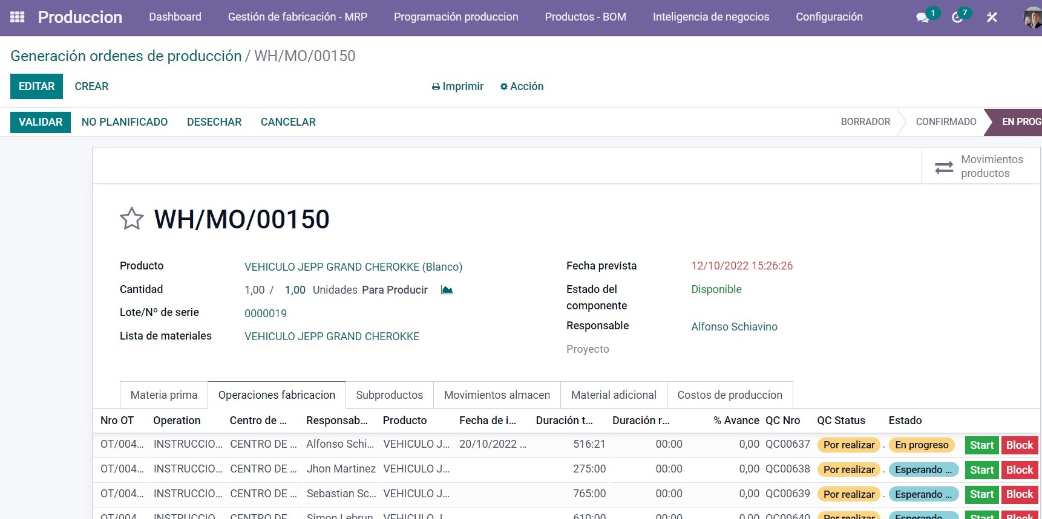Viewport: 1042px width, 519px height.
Task: Open the apps grid menu icon
Action: 18,17
